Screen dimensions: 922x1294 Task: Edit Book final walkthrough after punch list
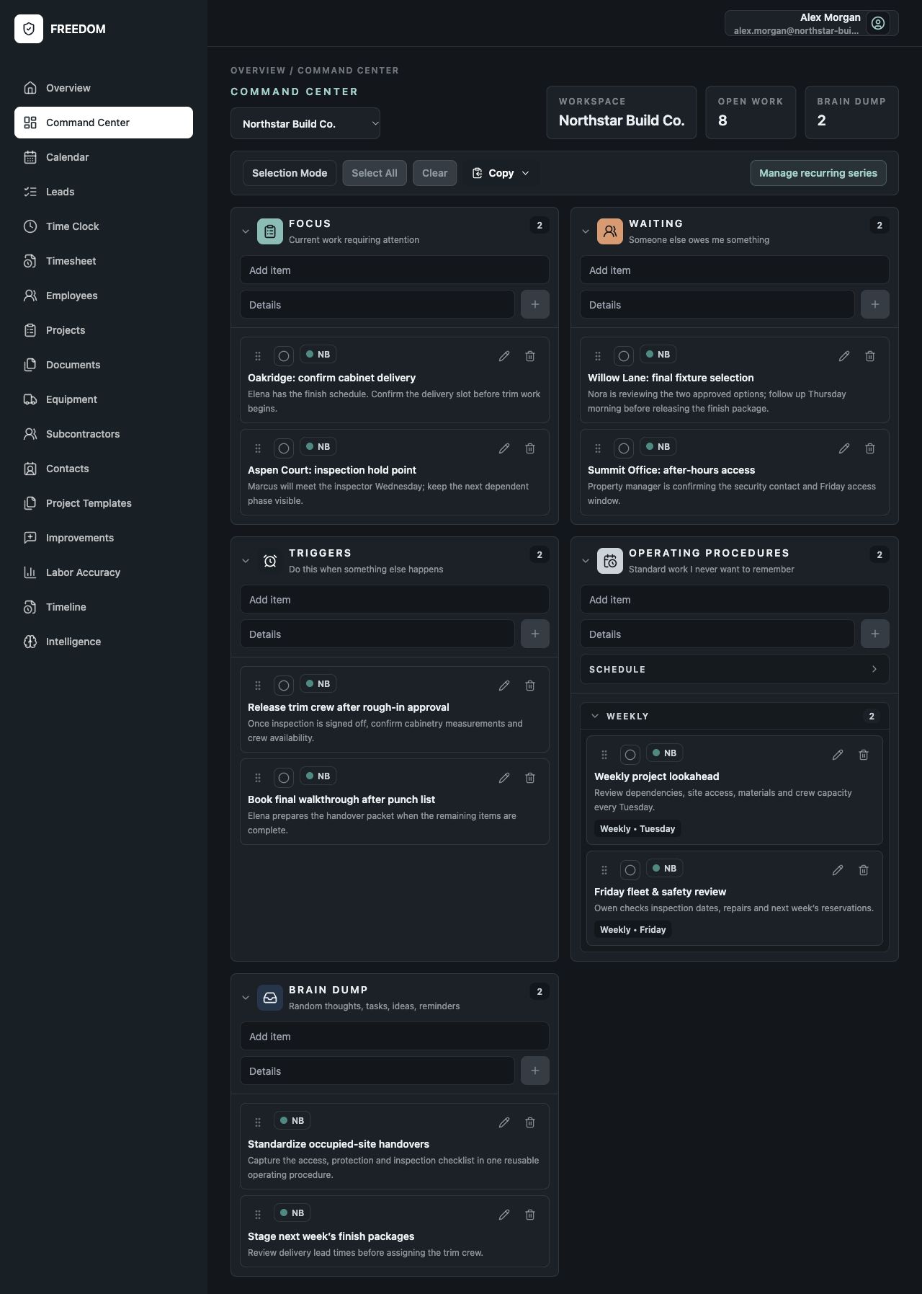tap(504, 778)
